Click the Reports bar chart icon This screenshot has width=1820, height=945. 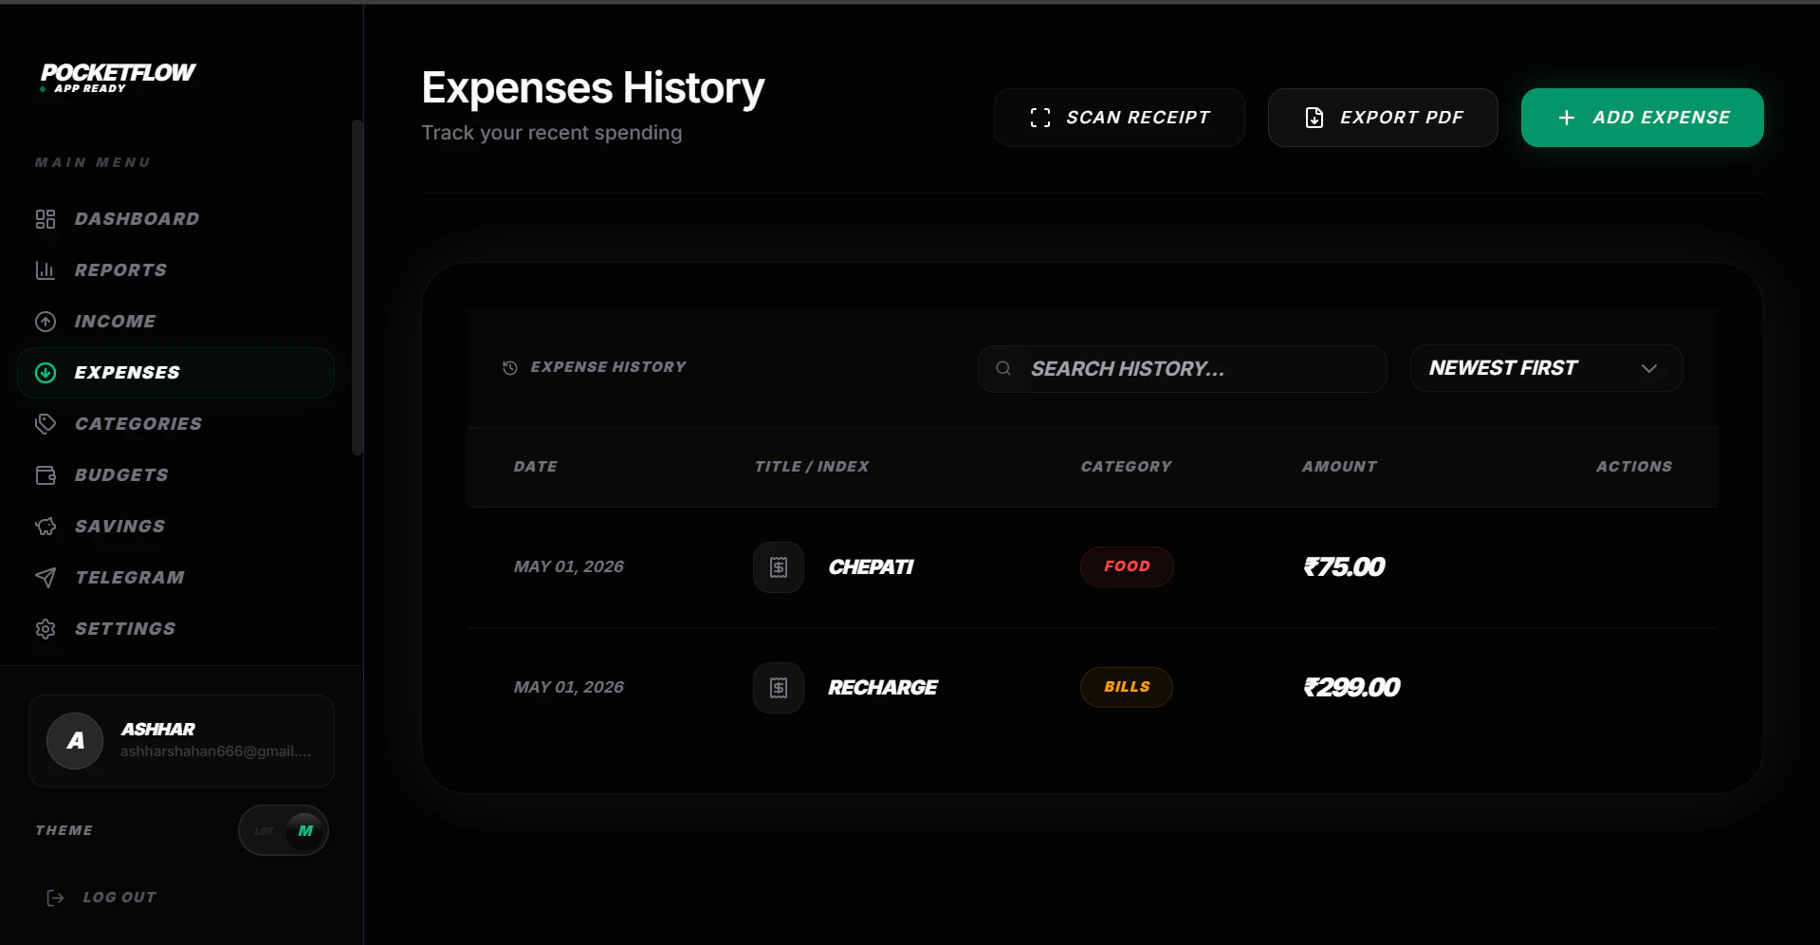coord(46,270)
